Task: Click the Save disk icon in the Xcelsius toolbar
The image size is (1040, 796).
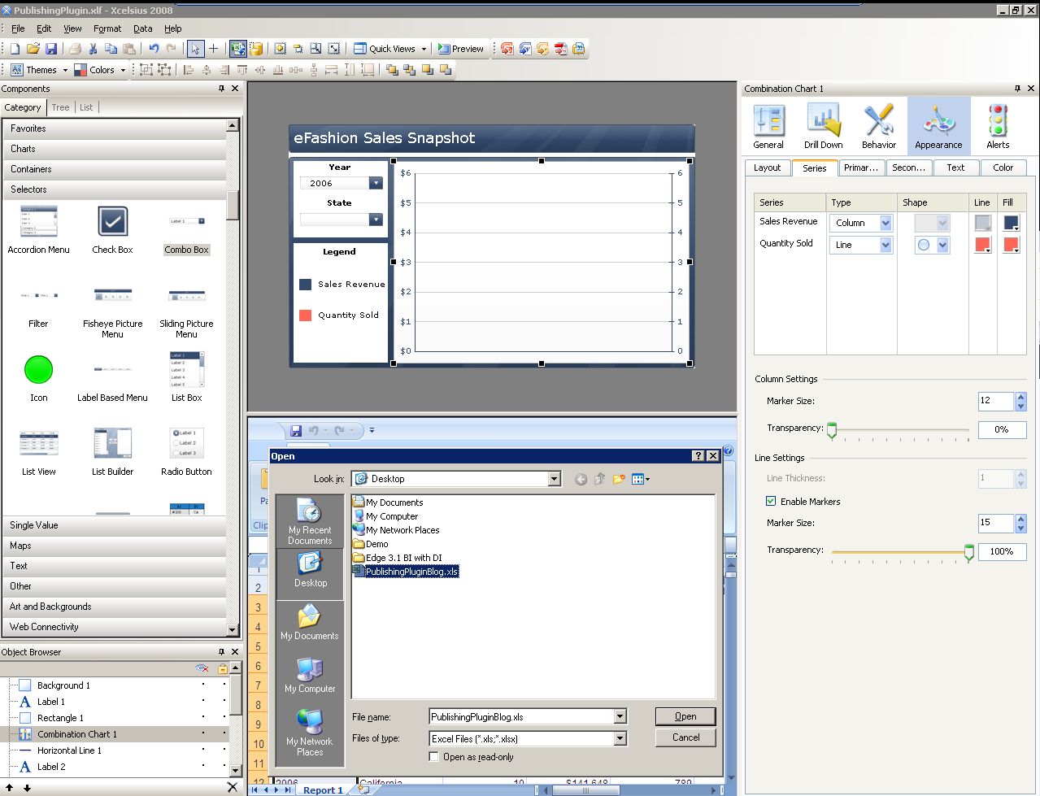Action: pos(50,49)
